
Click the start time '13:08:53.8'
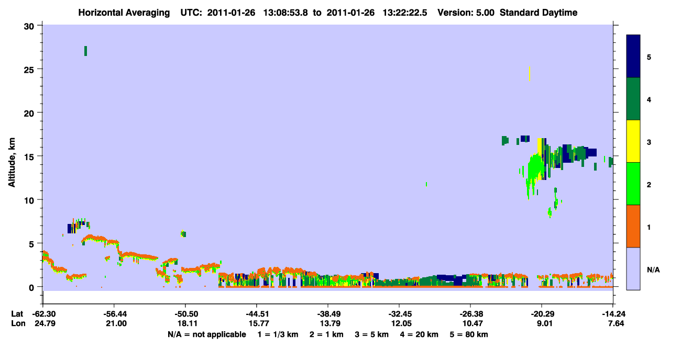287,13
